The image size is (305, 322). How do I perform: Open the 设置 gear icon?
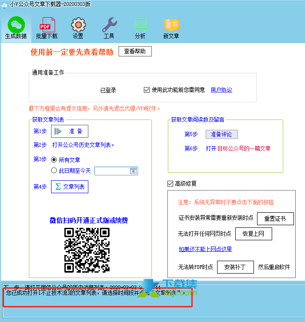click(x=78, y=28)
